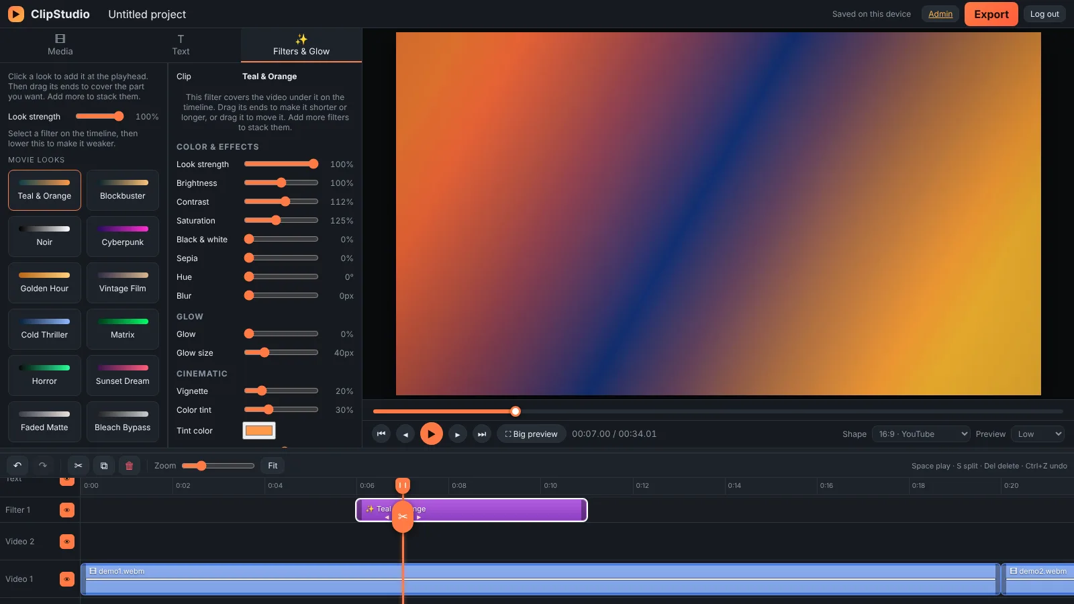Click the Log out button

(x=1044, y=14)
